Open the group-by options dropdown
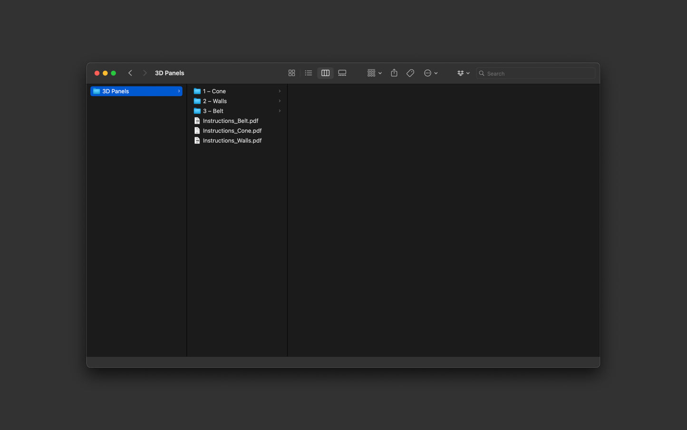Image resolution: width=687 pixels, height=430 pixels. pos(374,73)
